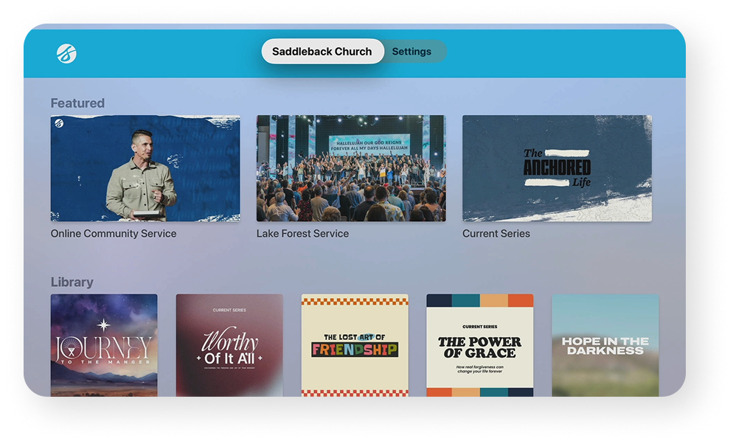Click the Saddleback logo in the header
Image resolution: width=733 pixels, height=444 pixels.
point(66,53)
